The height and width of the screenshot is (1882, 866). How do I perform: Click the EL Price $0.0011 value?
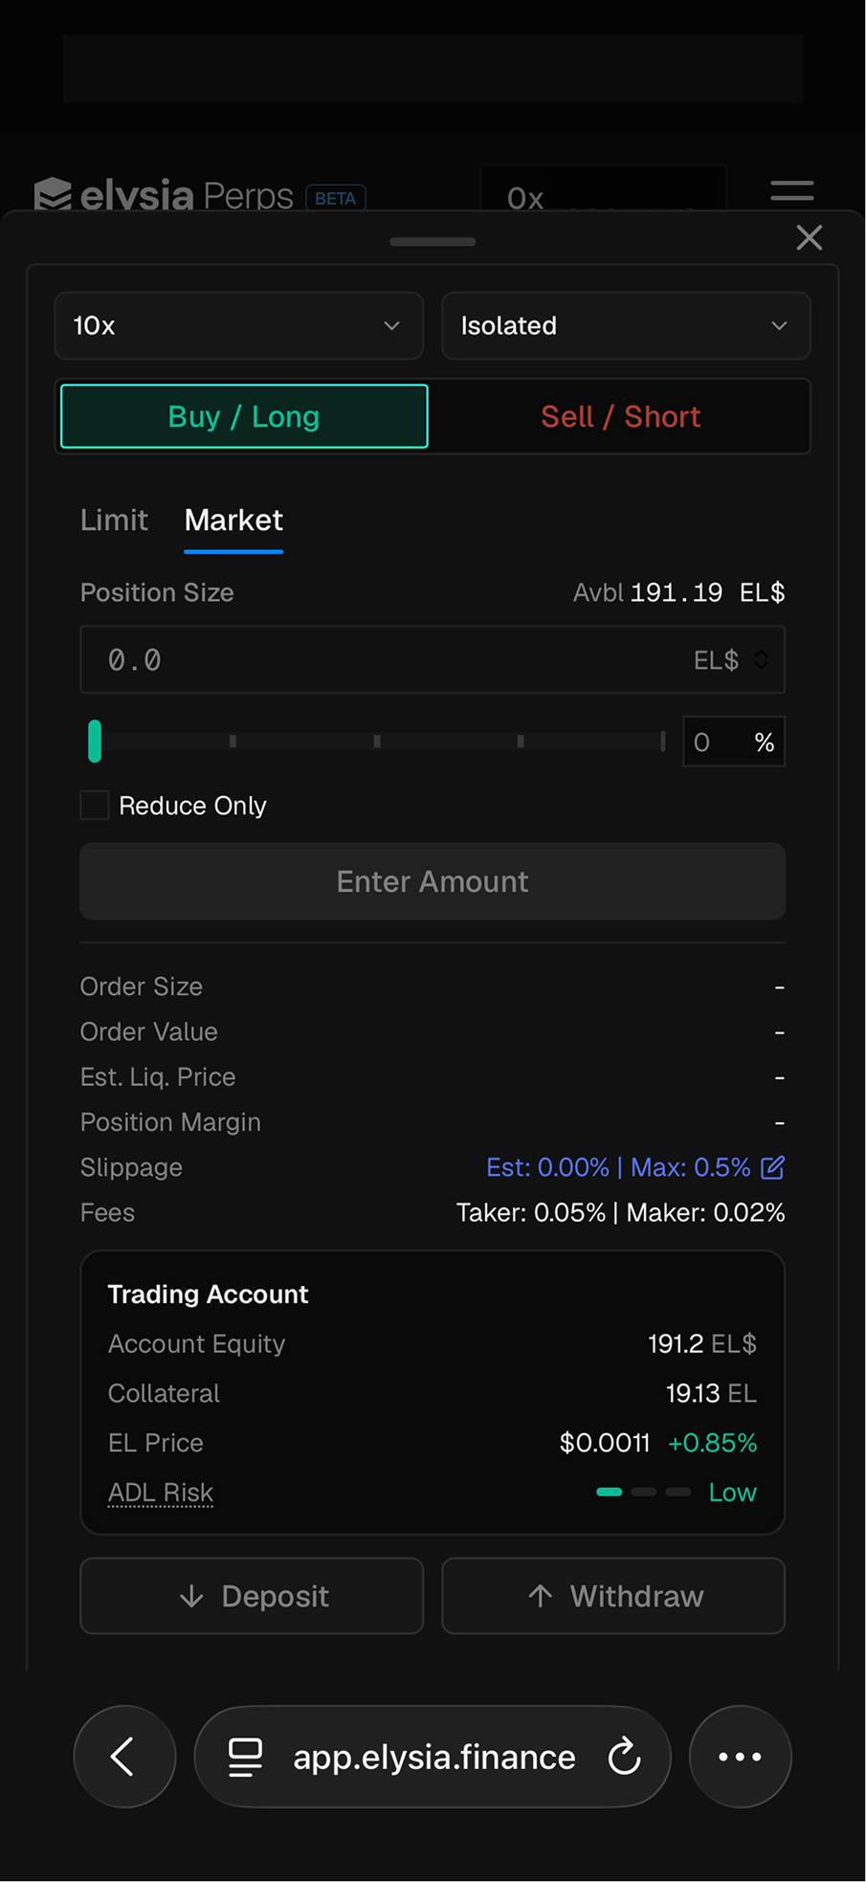(605, 1443)
